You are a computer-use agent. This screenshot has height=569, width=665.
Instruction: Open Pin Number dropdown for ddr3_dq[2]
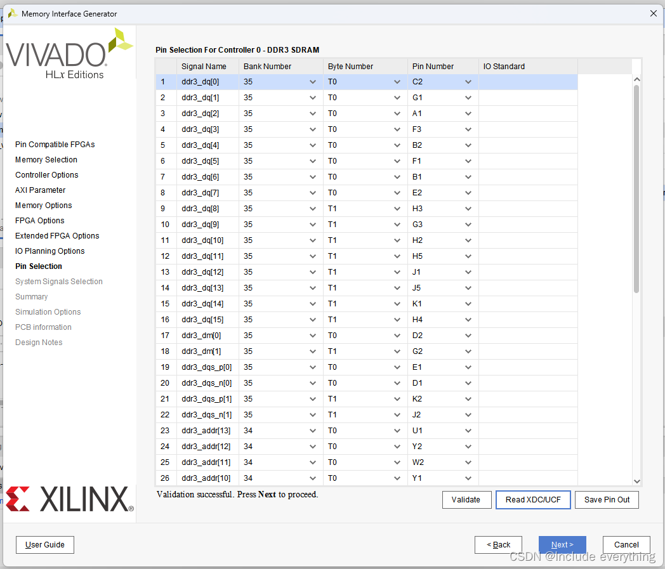tap(468, 114)
